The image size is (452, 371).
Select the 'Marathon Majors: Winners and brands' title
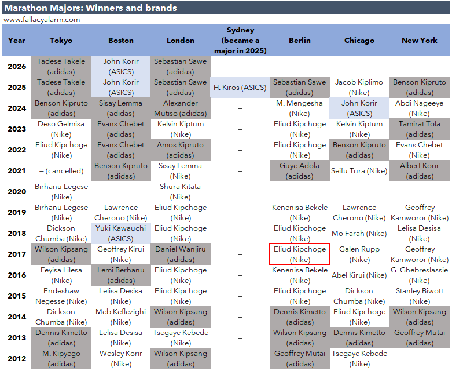90,8
